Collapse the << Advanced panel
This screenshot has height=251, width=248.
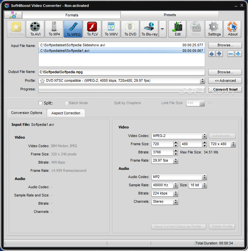tap(225, 81)
